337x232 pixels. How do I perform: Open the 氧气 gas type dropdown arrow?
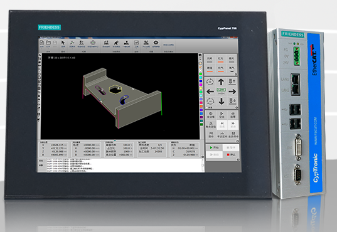[232, 71]
